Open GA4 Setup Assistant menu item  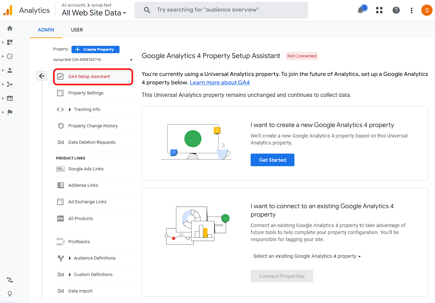(93, 77)
